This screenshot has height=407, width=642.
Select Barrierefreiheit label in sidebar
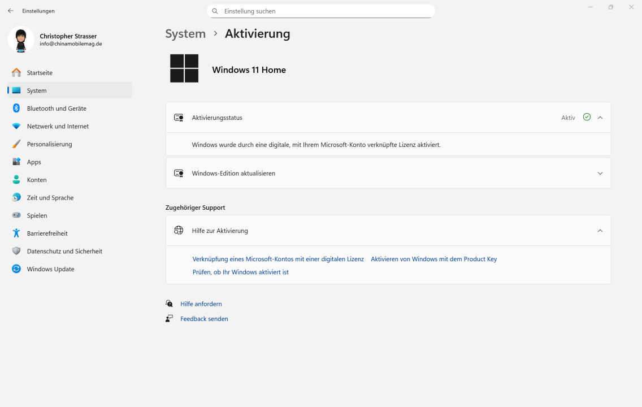click(47, 233)
